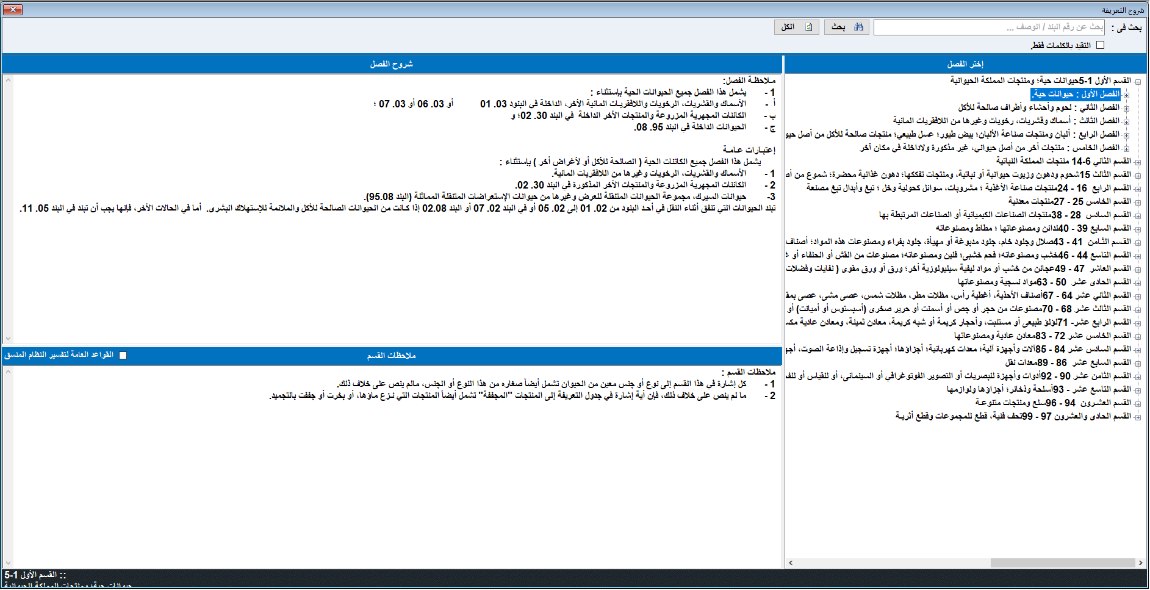Click the بحث search button with binoculars

[x=847, y=27]
